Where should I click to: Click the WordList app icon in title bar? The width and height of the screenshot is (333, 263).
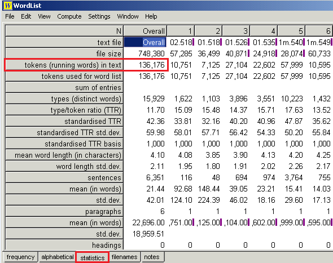(x=7, y=5)
